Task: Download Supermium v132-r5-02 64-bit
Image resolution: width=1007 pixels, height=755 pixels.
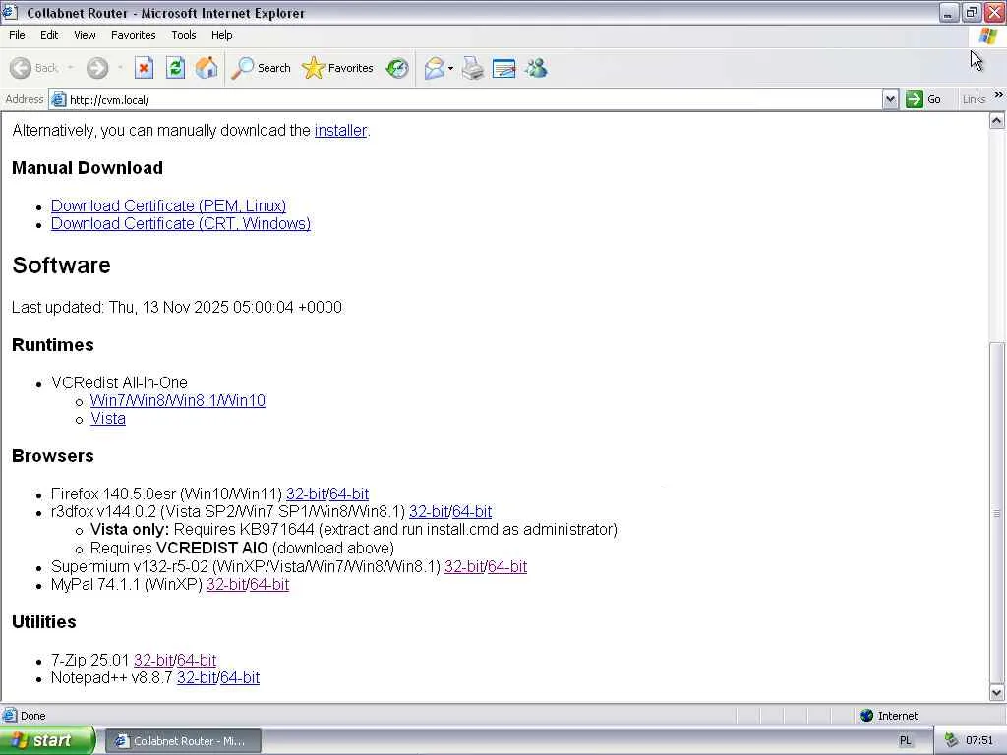Action: coord(507,567)
